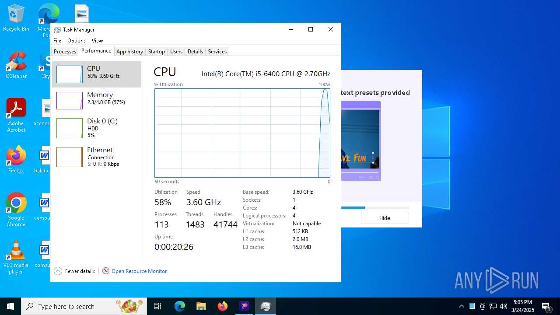Image resolution: width=560 pixels, height=315 pixels.
Task: Click the Intel Core i5-6400 CPU name
Action: [266, 74]
